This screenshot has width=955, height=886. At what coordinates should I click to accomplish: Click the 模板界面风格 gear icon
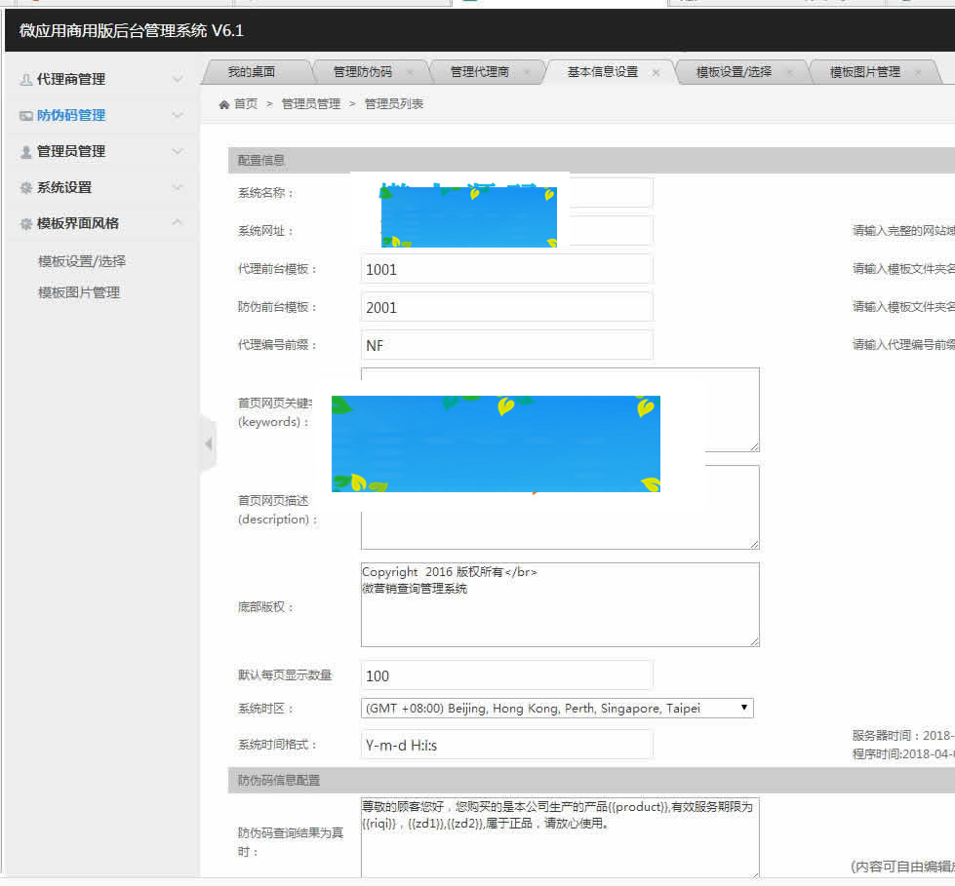pyautogui.click(x=24, y=223)
